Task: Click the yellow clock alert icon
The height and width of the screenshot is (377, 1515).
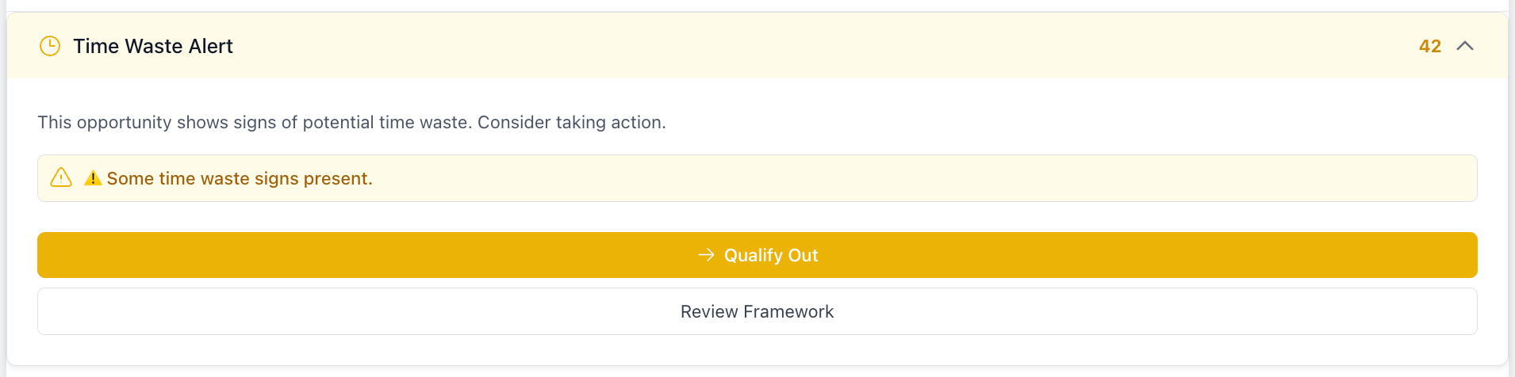Action: pos(50,46)
